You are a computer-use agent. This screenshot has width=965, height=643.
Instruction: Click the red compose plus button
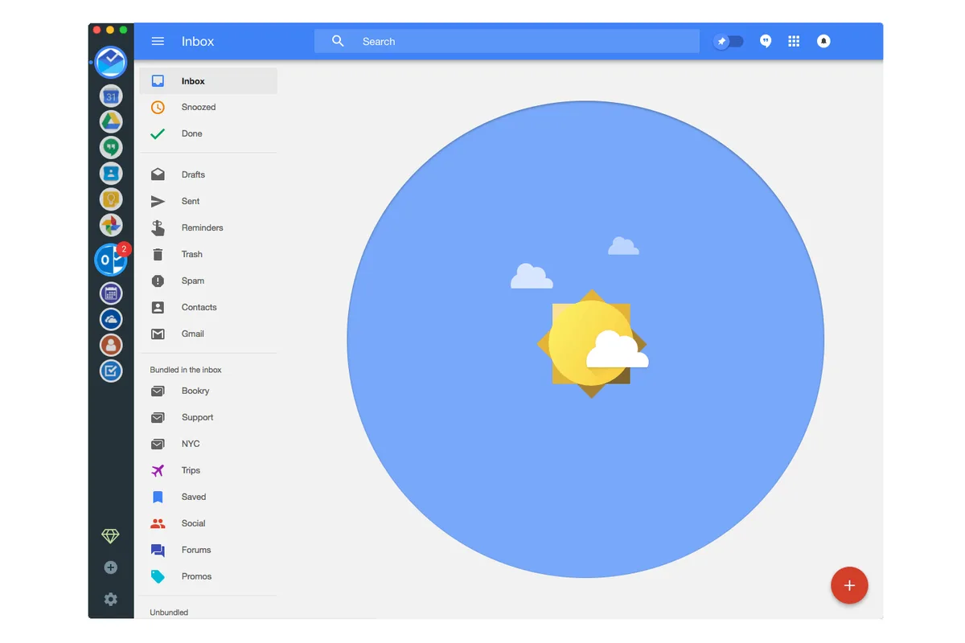(x=849, y=585)
